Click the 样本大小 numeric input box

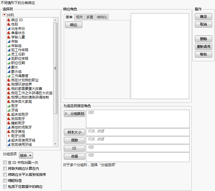click(138, 132)
